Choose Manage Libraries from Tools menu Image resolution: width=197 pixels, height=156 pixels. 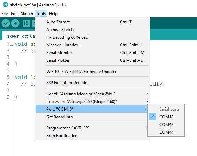pyautogui.click(x=92, y=45)
